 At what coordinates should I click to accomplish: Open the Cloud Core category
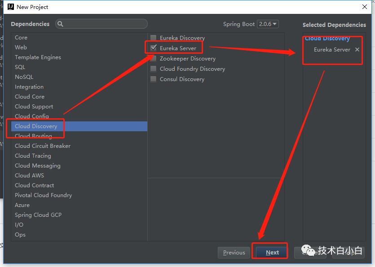[x=79, y=97]
